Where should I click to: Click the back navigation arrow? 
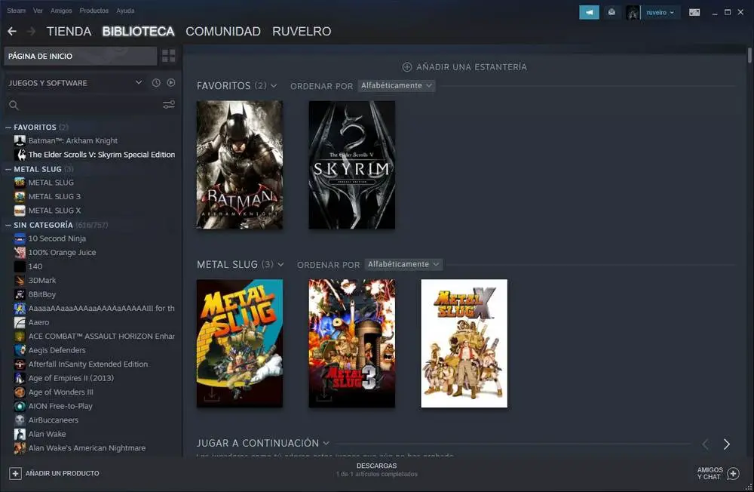pyautogui.click(x=12, y=31)
